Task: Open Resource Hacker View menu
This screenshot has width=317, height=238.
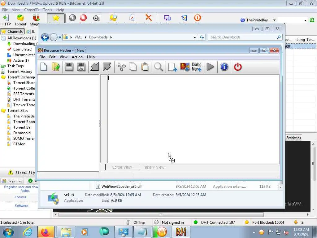Action: [63, 57]
